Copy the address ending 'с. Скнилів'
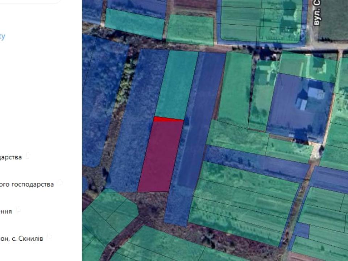Screen dimensions: 348x261 49,238
